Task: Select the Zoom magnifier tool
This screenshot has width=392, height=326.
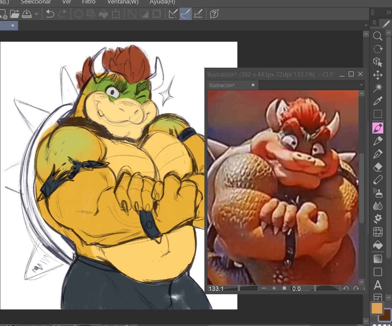Action: click(x=378, y=36)
